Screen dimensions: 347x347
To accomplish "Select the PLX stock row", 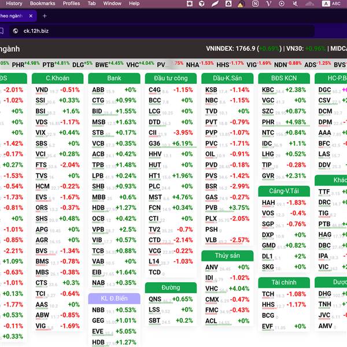I will [x=227, y=219].
